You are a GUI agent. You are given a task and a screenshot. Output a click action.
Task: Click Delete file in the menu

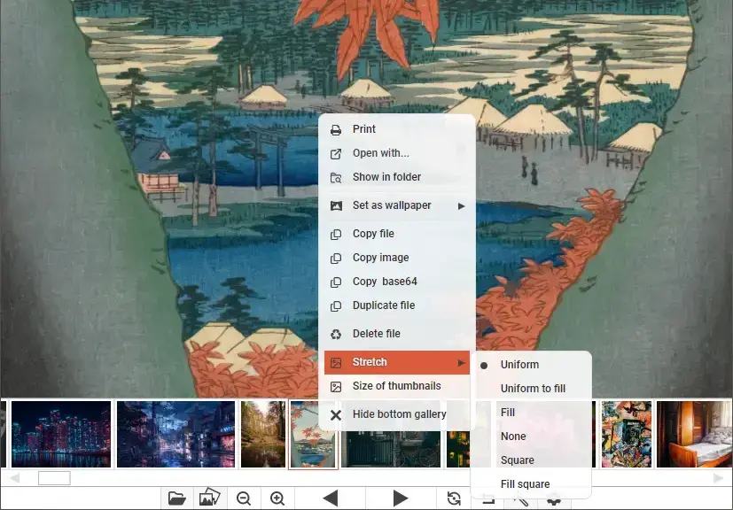pos(376,334)
